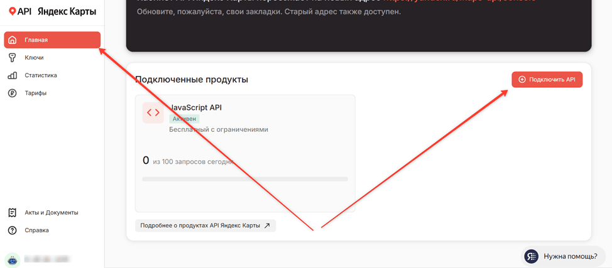This screenshot has width=612, height=268.
Task: Click the home icon beside Главная
Action: 13,40
